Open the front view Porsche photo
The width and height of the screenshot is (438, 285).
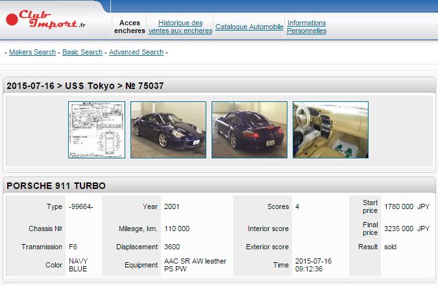pos(168,130)
